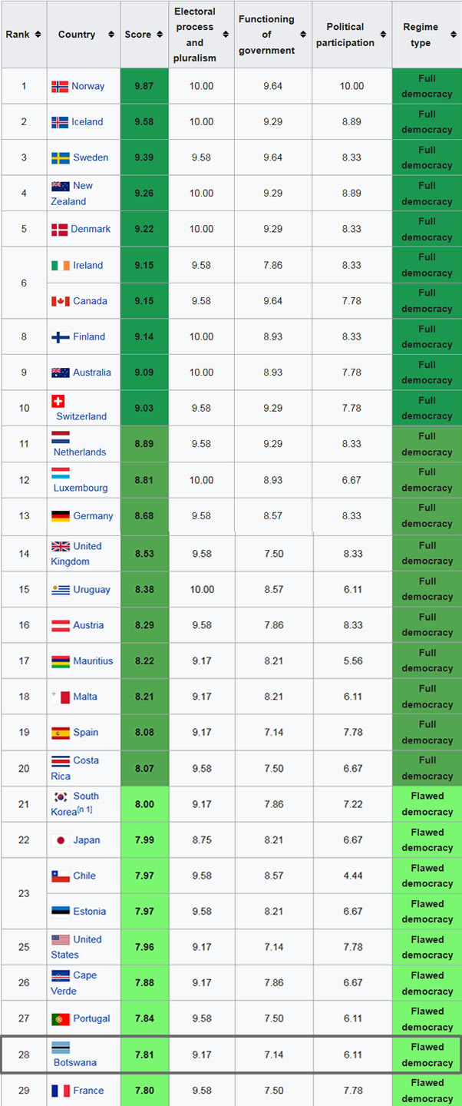The width and height of the screenshot is (462, 1106).
Task: Click the Japan flag icon
Action: click(61, 840)
